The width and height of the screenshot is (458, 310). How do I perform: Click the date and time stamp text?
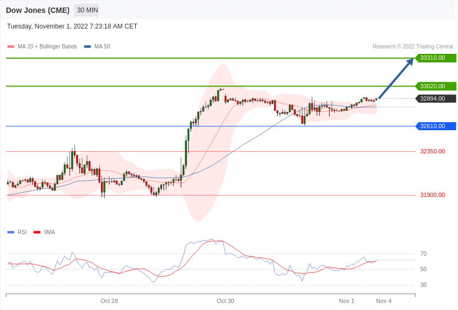pos(72,26)
